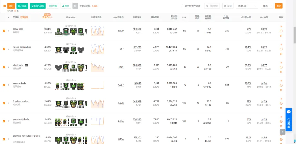Uncheck the plant pots row checkbox
This screenshot has width=296, height=144.
point(4,67)
